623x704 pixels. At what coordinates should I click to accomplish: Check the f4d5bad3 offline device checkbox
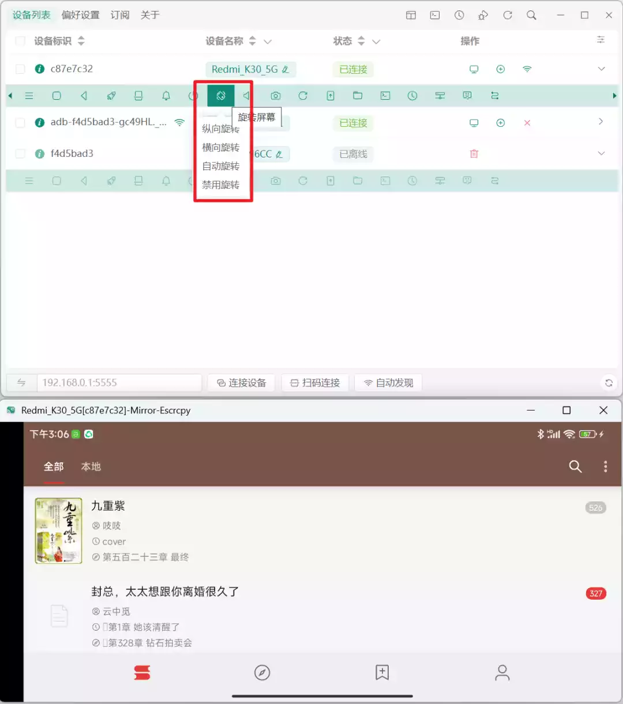click(20, 154)
